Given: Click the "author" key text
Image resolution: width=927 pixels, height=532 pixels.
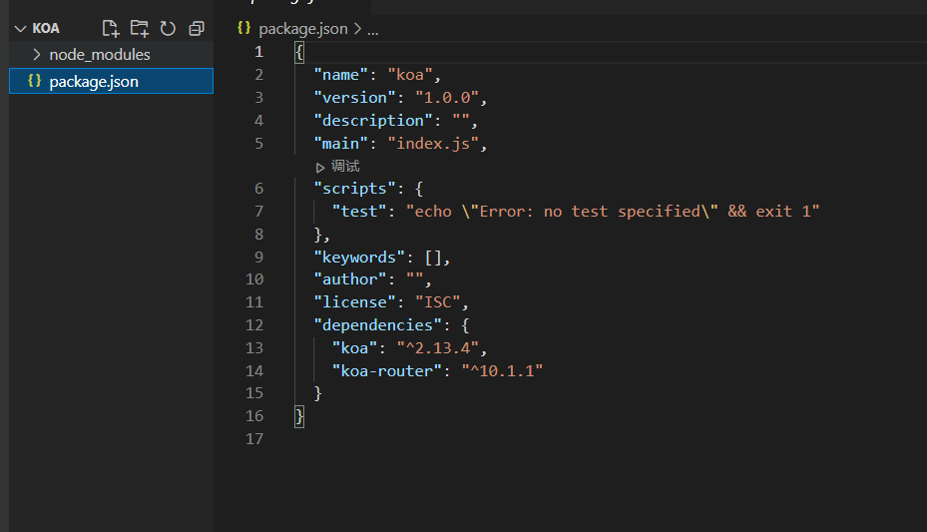Looking at the screenshot, I should (349, 279).
